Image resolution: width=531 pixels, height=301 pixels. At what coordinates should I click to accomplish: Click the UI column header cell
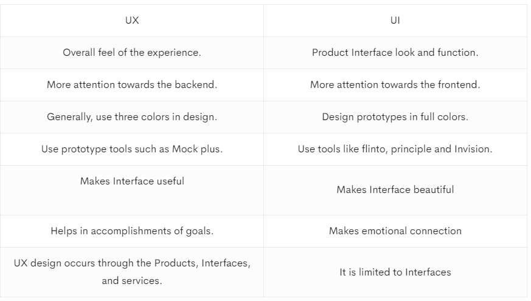(x=395, y=21)
